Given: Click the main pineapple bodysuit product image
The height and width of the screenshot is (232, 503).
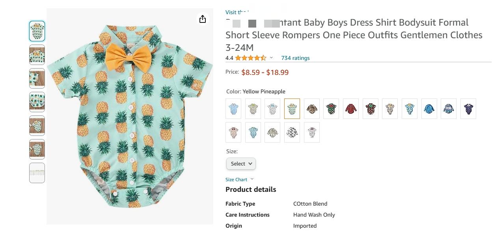Looking at the screenshot, I should coord(130,116).
